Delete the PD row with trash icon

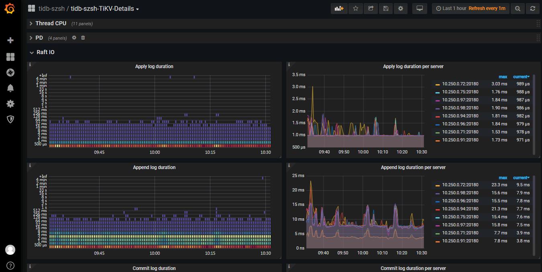click(83, 38)
